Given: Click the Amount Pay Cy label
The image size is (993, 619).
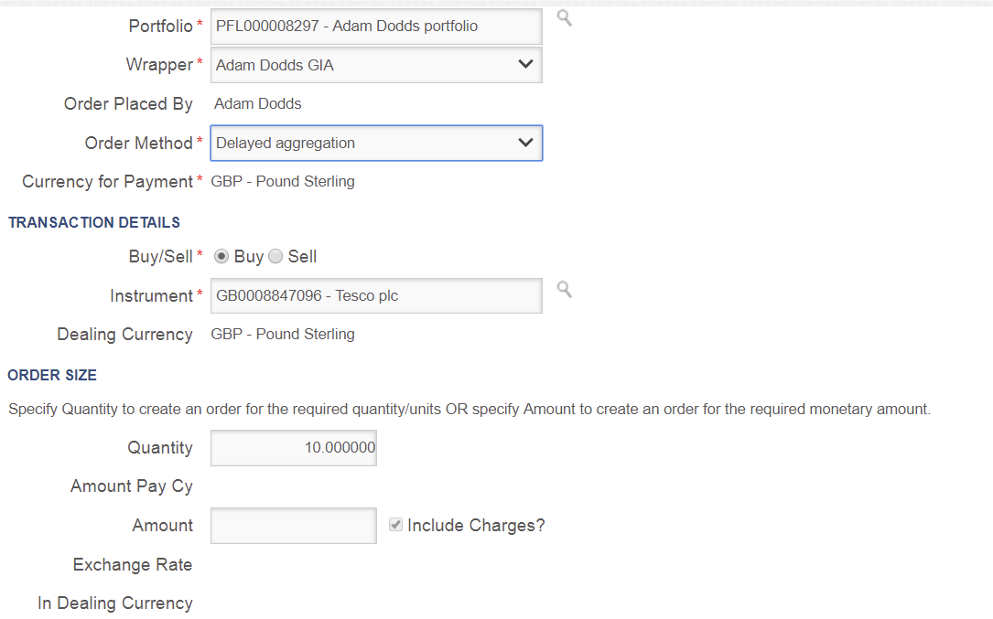Looking at the screenshot, I should pos(132,486).
